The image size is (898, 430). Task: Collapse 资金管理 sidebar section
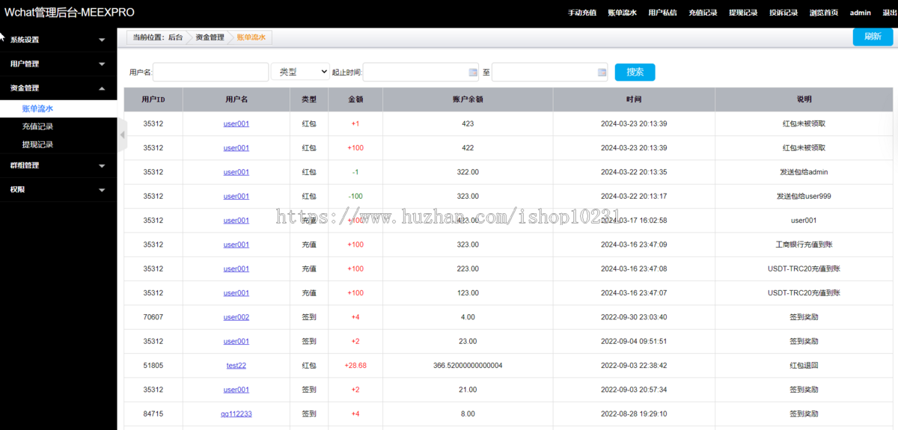click(58, 87)
